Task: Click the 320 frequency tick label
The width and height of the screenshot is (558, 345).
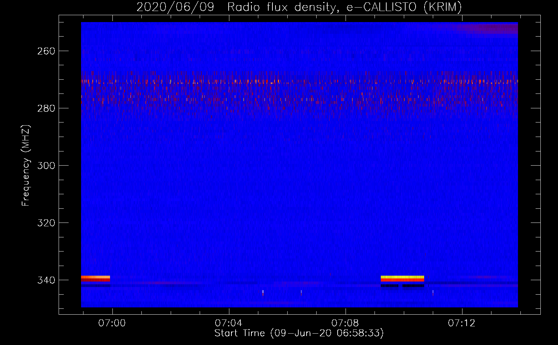Action: [46, 223]
